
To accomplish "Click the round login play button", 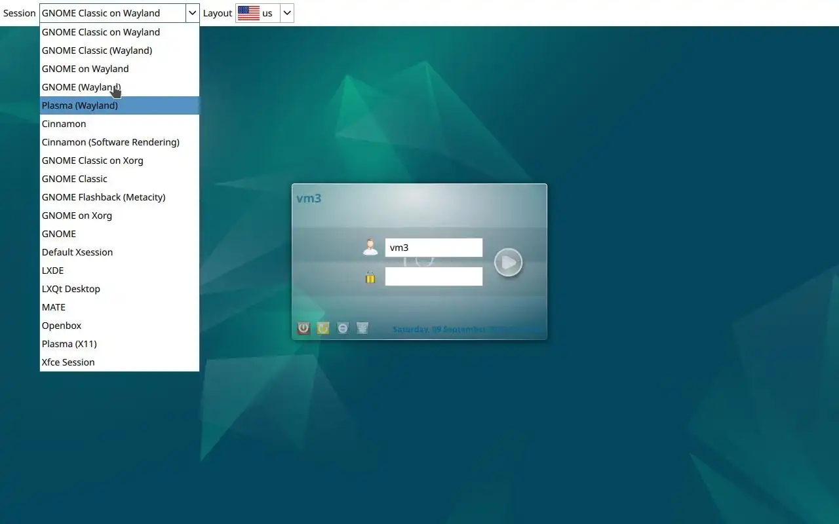I will 508,263.
